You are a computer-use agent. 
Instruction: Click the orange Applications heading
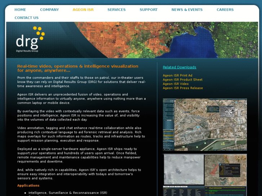pyautogui.click(x=28, y=186)
